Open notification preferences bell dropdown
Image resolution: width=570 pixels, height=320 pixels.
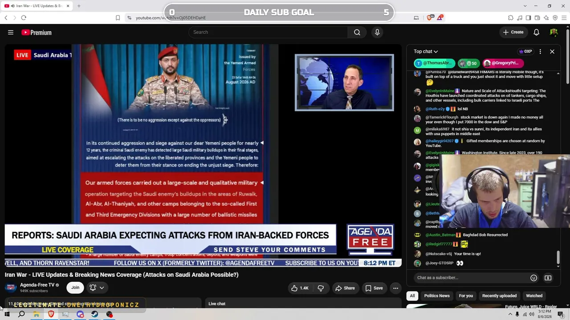(97, 288)
